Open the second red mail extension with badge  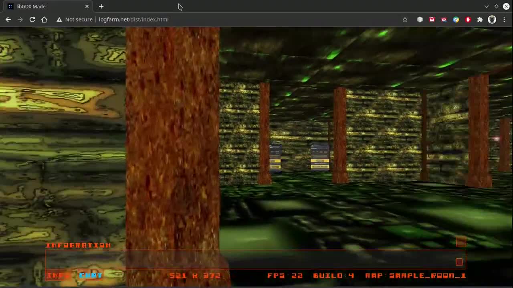pos(444,19)
